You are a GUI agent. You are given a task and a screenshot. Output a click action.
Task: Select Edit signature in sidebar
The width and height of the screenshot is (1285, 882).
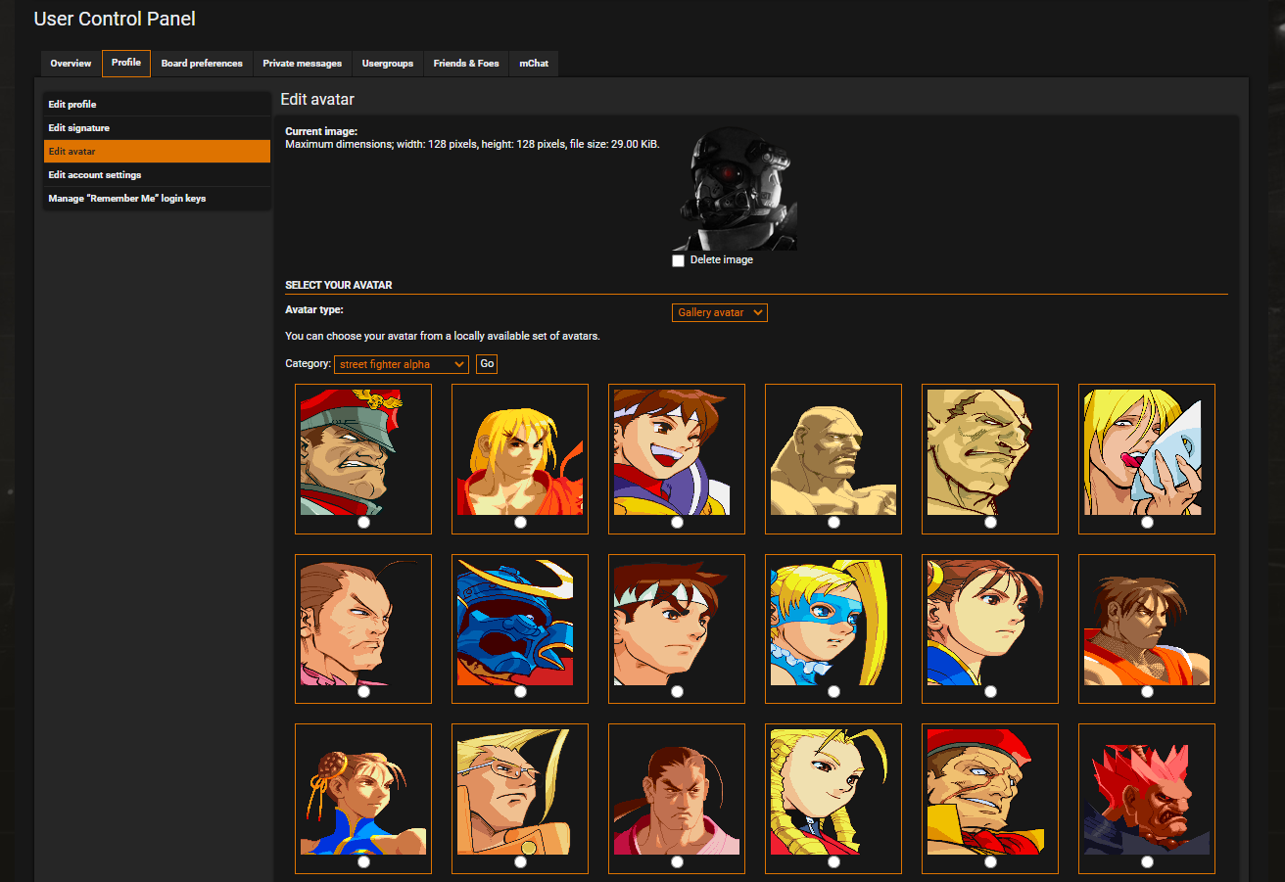coord(157,127)
